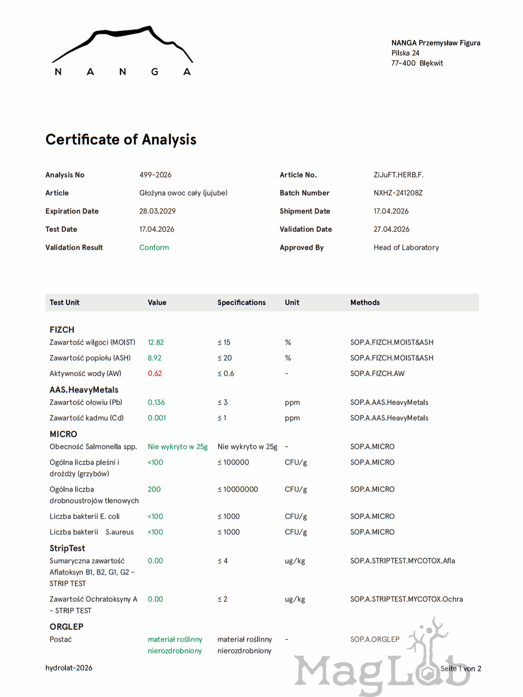Click moisture value '12.82'
This screenshot has height=697, width=523.
click(x=155, y=342)
